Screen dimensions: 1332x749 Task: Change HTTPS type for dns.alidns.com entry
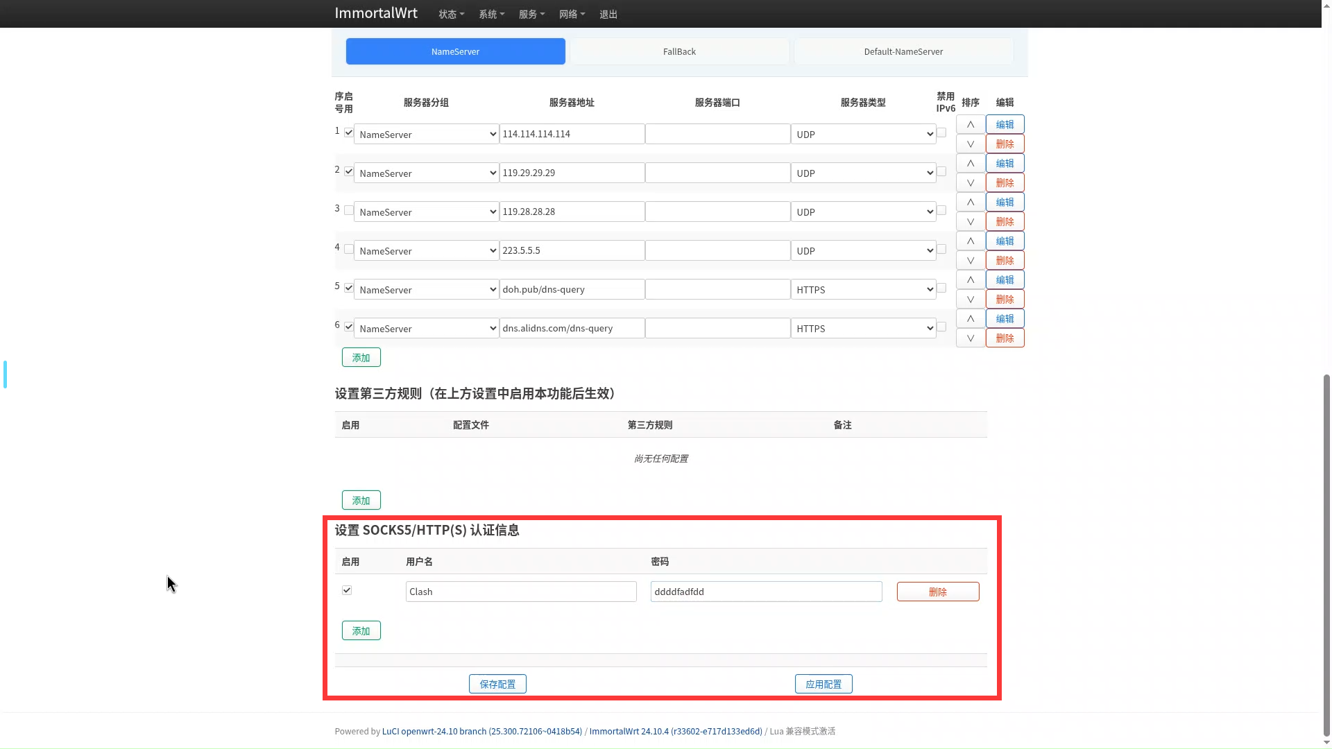pos(862,328)
